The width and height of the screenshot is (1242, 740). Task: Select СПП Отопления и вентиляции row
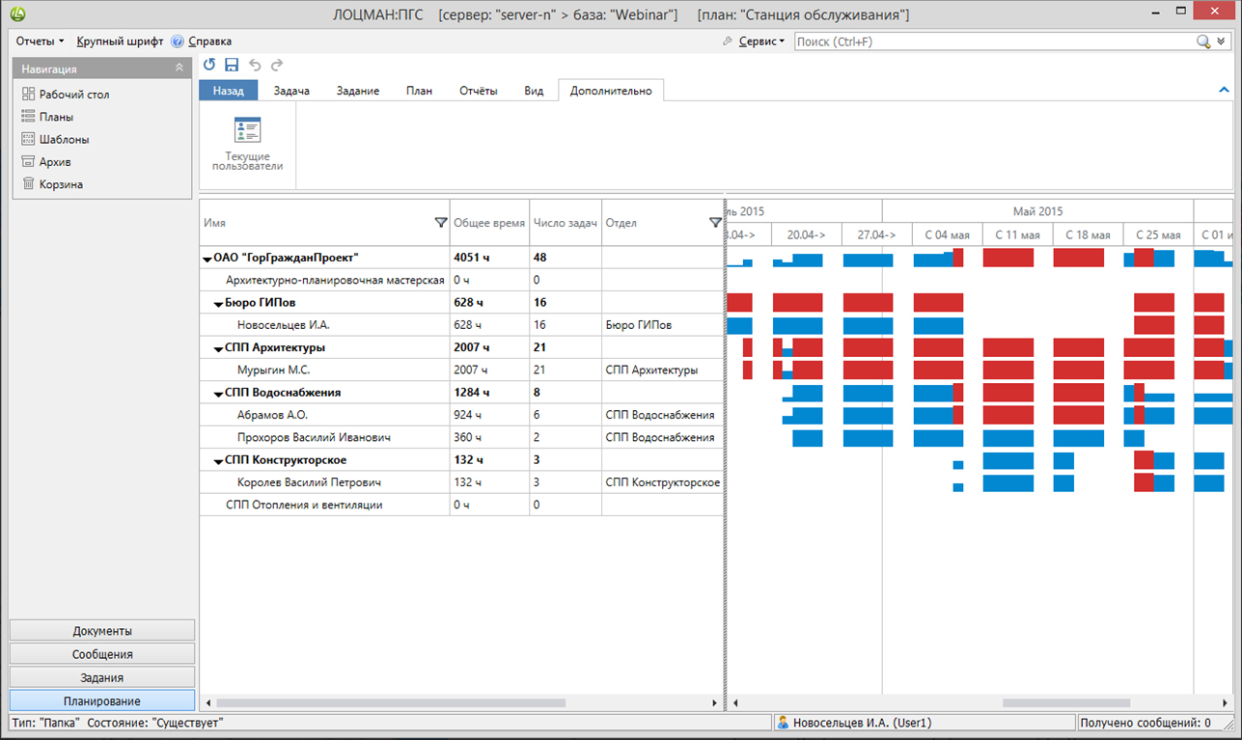click(461, 505)
